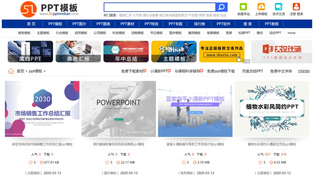Open the PPT图表 navigation tab
Image resolution: width=314 pixels, height=178 pixels.
pyautogui.click(x=103, y=24)
